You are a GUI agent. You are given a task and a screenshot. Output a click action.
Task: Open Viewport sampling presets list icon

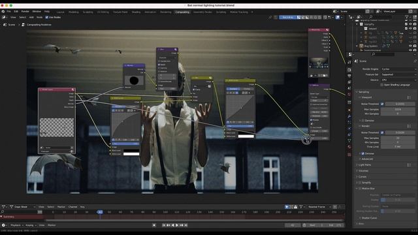tap(409, 97)
